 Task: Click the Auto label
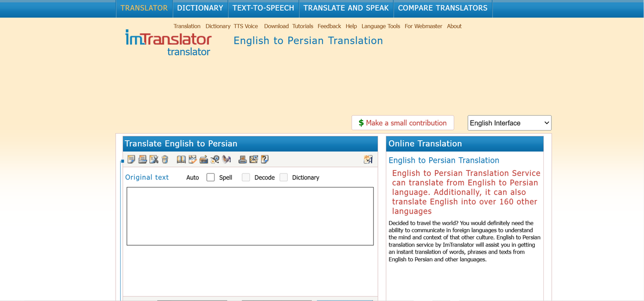(193, 177)
